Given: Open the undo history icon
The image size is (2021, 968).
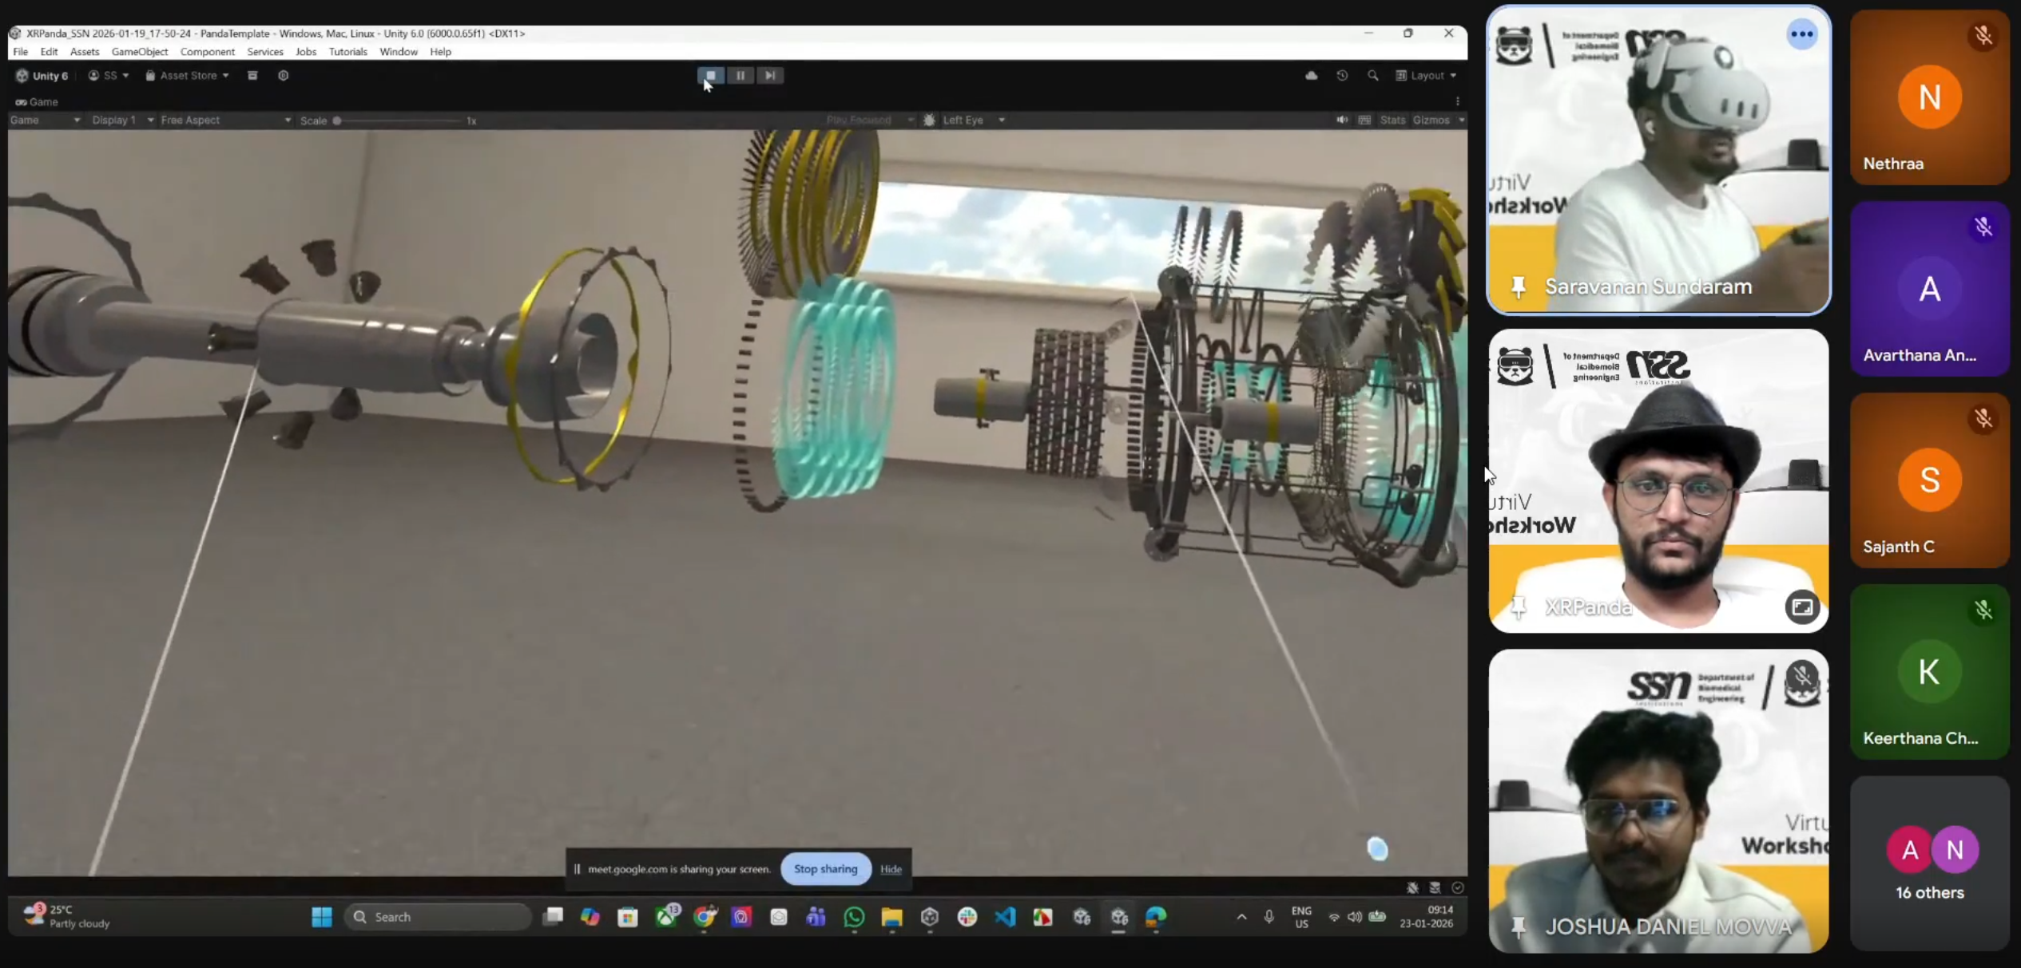Looking at the screenshot, I should tap(1342, 75).
